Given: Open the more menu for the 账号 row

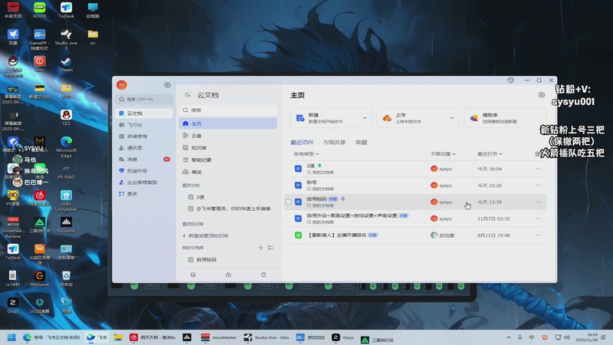Looking at the screenshot, I should 538,186.
